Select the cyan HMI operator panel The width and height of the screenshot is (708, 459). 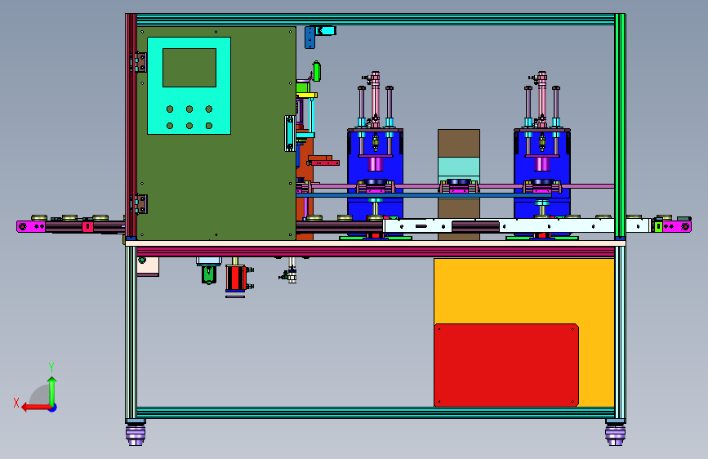pos(189,86)
